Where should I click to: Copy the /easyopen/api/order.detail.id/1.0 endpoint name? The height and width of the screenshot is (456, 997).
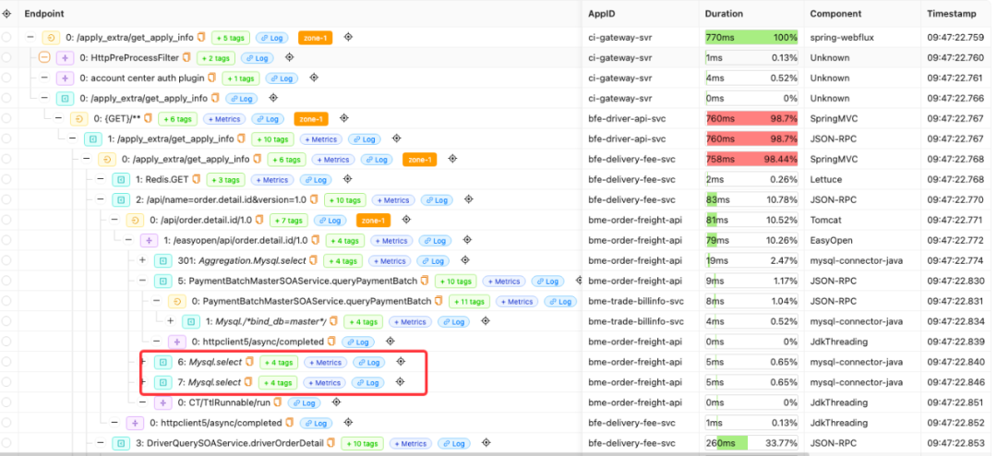[x=316, y=240]
